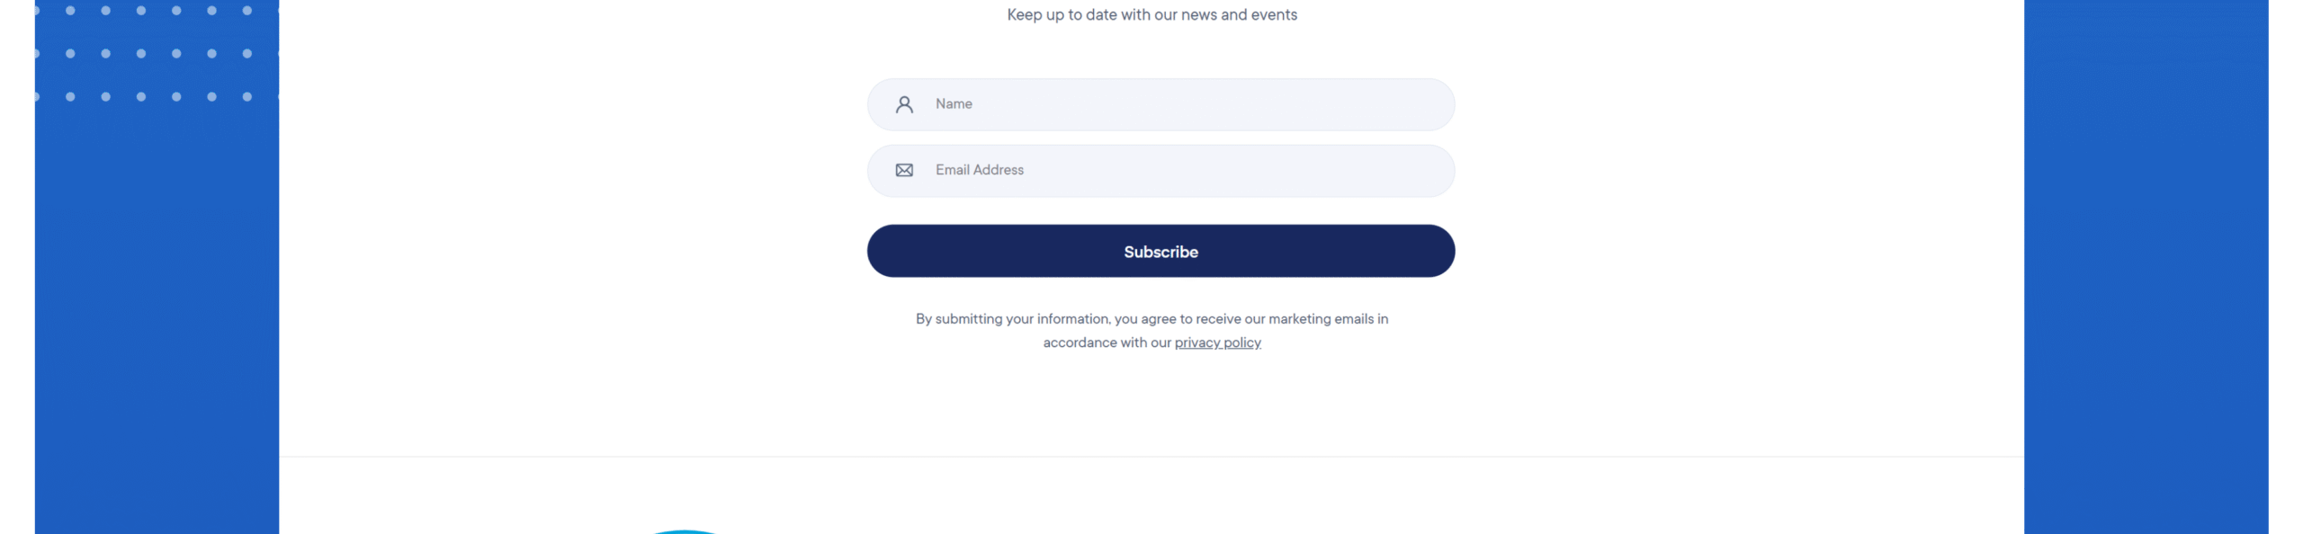Image resolution: width=2303 pixels, height=534 pixels.
Task: Submit the newsletter form via Subscribe
Action: [1160, 251]
